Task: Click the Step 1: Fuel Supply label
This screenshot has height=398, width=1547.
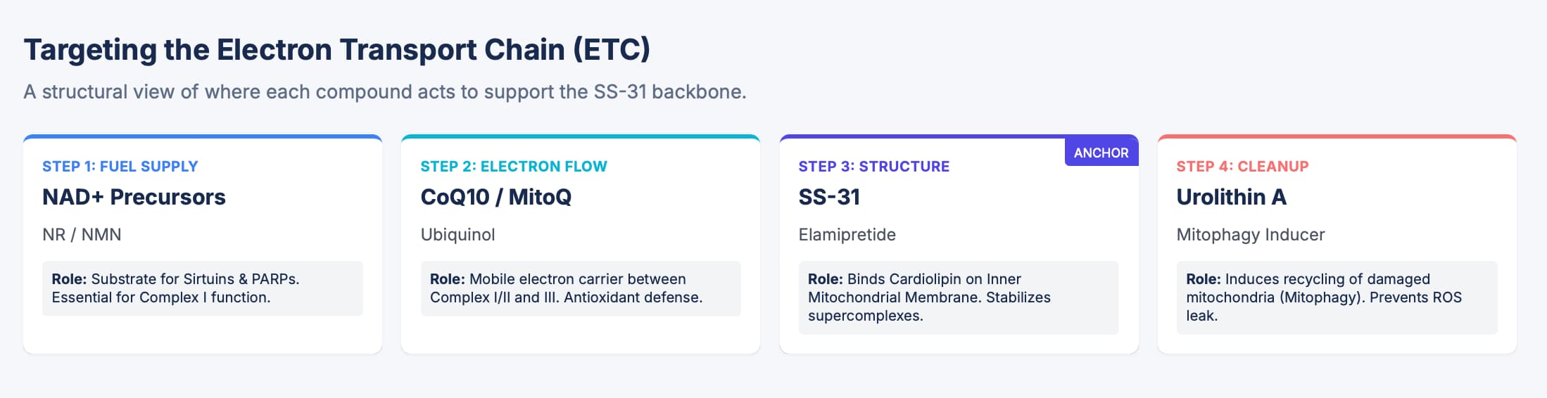Action: click(x=120, y=167)
